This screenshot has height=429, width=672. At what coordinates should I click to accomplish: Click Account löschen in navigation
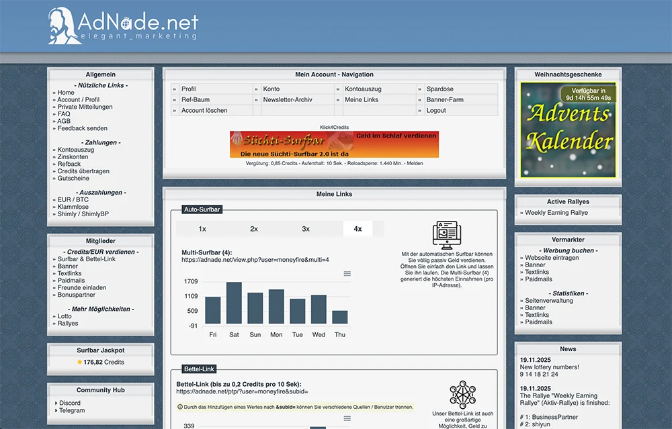tap(204, 111)
